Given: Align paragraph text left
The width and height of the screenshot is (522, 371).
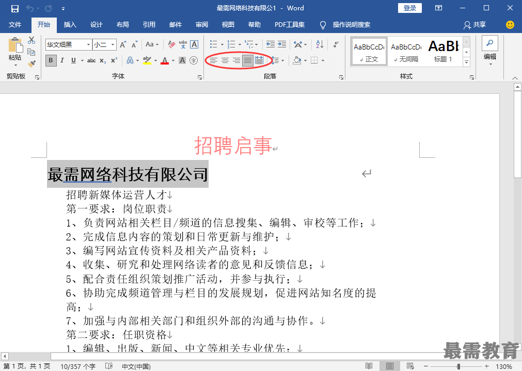Looking at the screenshot, I should click(x=213, y=60).
